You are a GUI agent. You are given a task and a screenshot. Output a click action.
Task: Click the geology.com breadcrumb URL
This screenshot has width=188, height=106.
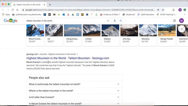point(51,54)
